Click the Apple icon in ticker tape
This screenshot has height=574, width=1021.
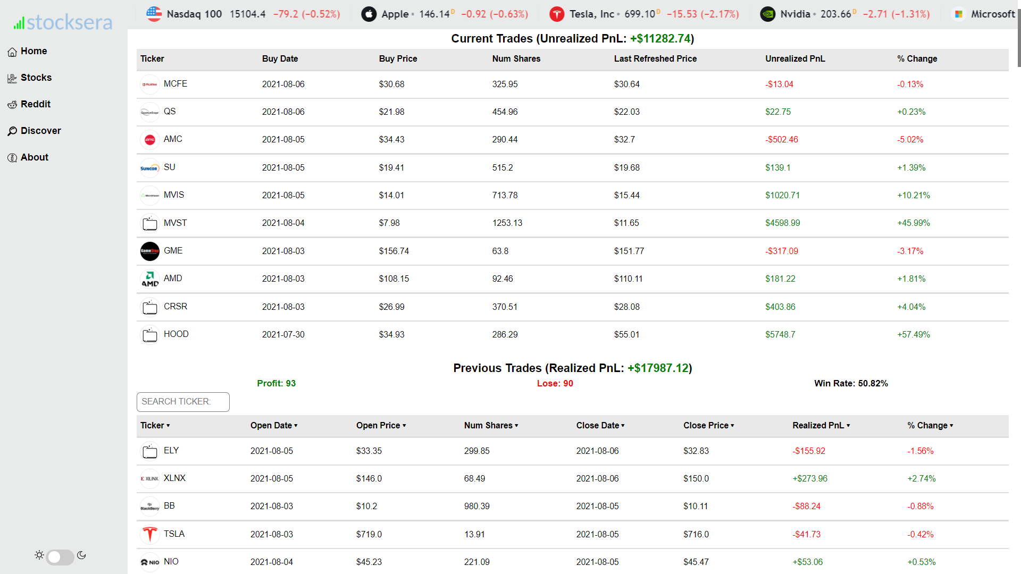(x=369, y=14)
